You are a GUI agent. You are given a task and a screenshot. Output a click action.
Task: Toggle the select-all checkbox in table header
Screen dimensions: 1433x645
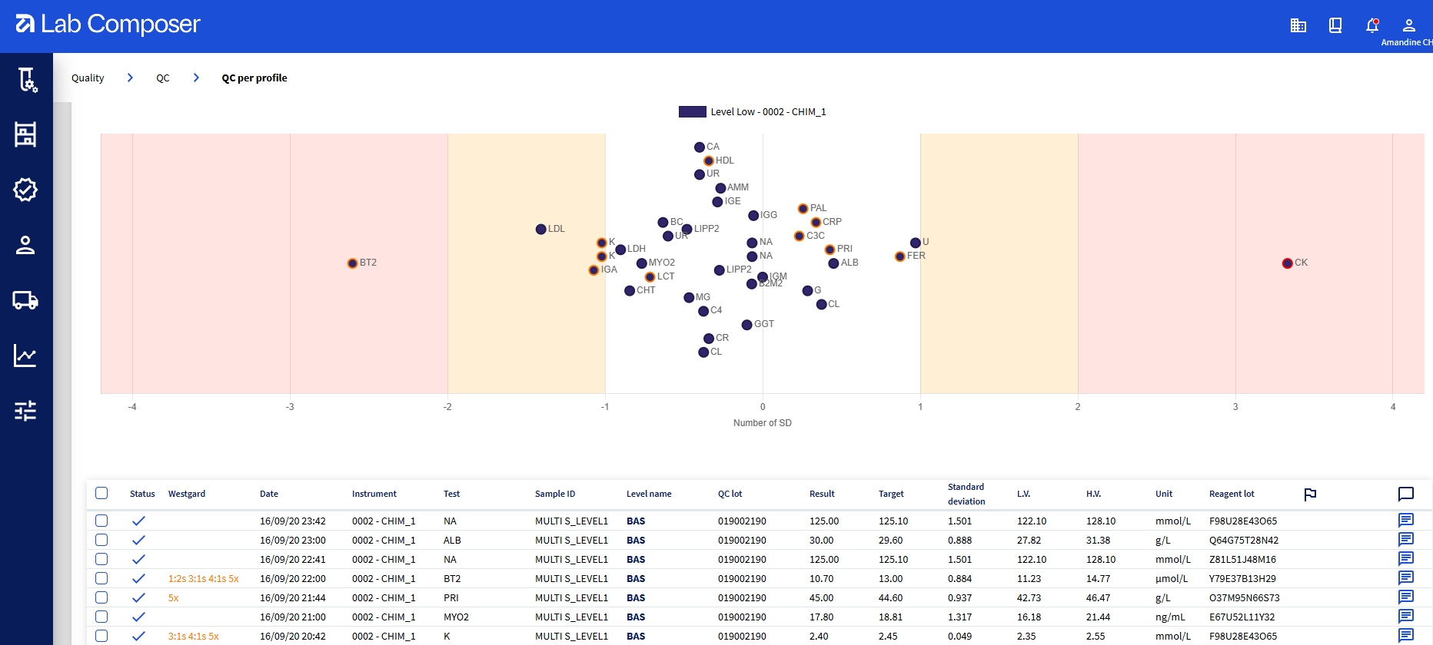tap(101, 494)
